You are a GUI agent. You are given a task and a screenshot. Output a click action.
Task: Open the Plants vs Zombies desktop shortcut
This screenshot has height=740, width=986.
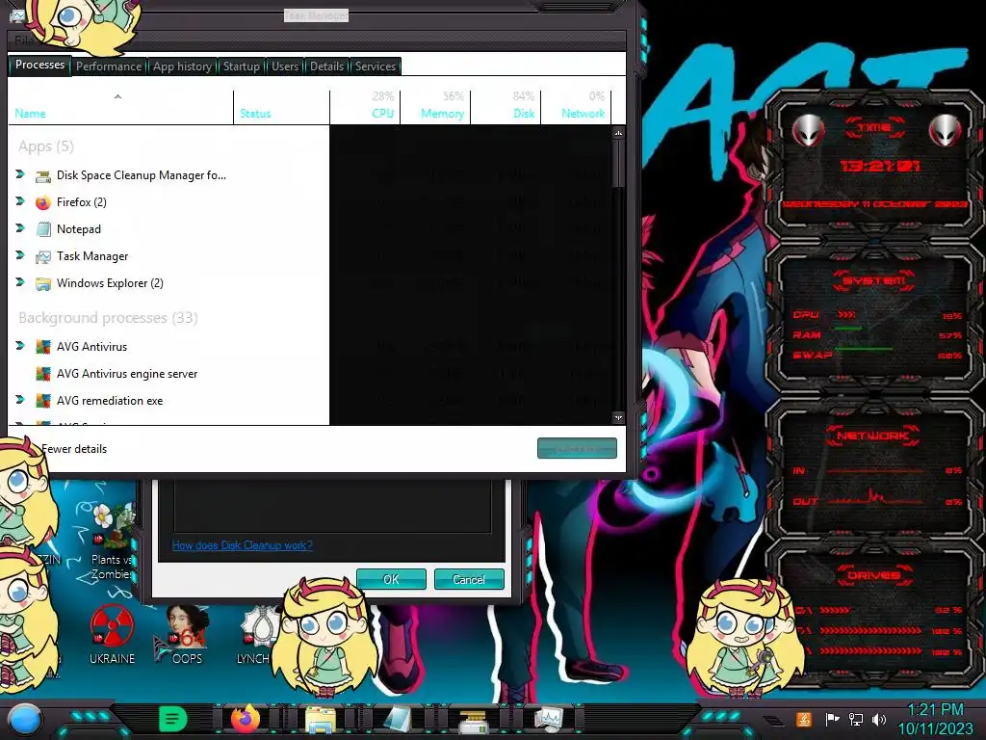click(111, 542)
